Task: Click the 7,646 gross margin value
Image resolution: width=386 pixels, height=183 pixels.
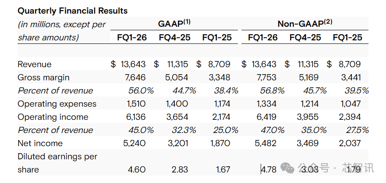Action: [x=134, y=78]
